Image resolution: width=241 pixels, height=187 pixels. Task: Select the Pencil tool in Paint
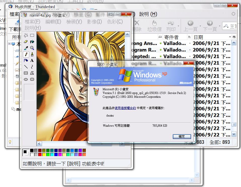[x=26, y=54]
